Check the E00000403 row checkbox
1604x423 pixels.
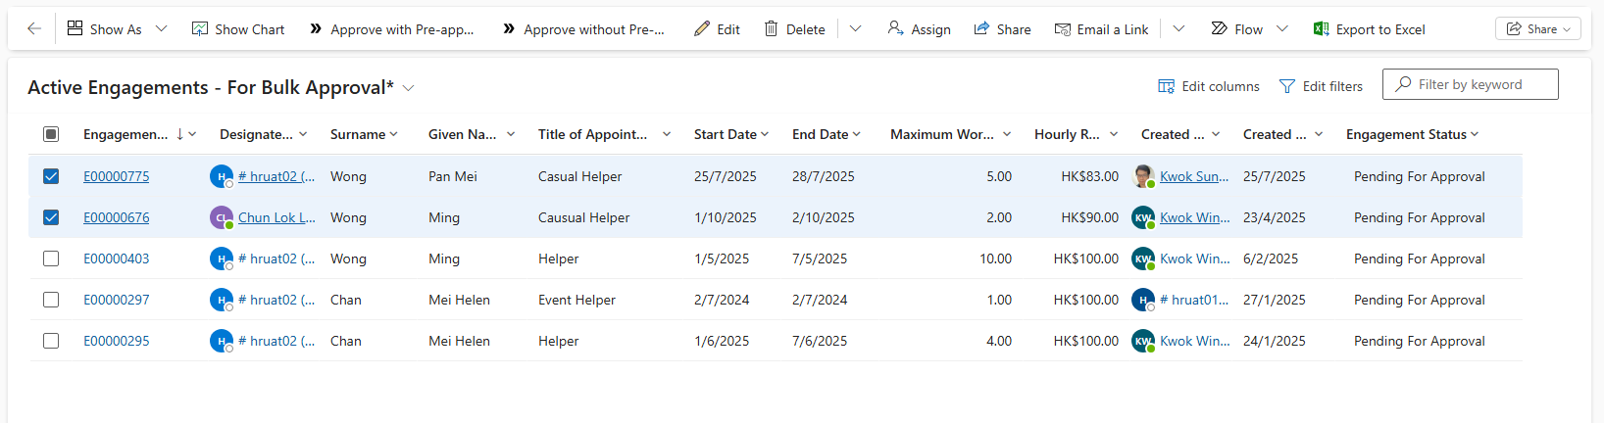pyautogui.click(x=51, y=258)
